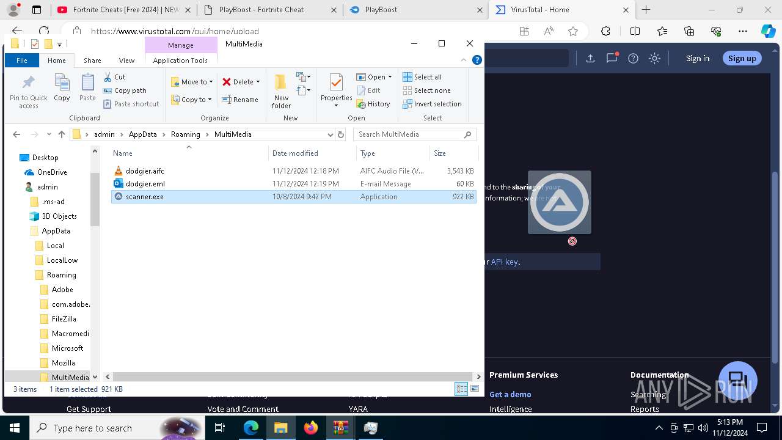Image resolution: width=782 pixels, height=440 pixels.
Task: Click Select all
Action: 422,77
